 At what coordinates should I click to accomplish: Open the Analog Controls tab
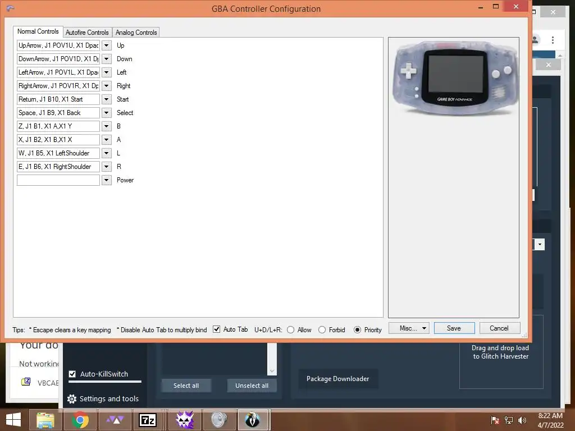click(x=136, y=32)
